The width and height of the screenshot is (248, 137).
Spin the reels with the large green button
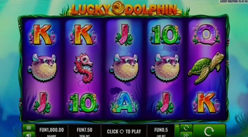pos(209,131)
